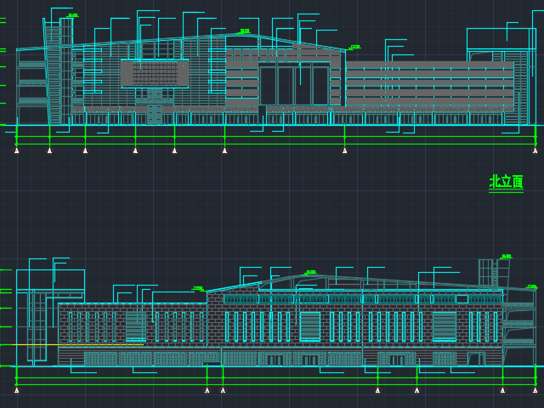This screenshot has height=408, width=544.
Task: Click large central louvered window in lower elevation
Action: 310,326
